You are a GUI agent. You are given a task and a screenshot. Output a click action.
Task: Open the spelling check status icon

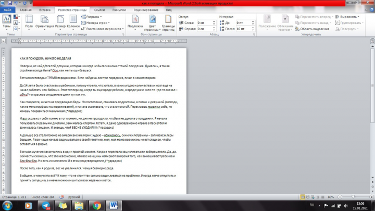click(x=61, y=197)
